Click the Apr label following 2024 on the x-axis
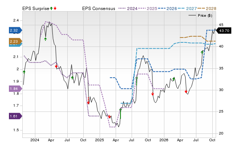Screen dimensions: 238x142 (x=51, y=140)
